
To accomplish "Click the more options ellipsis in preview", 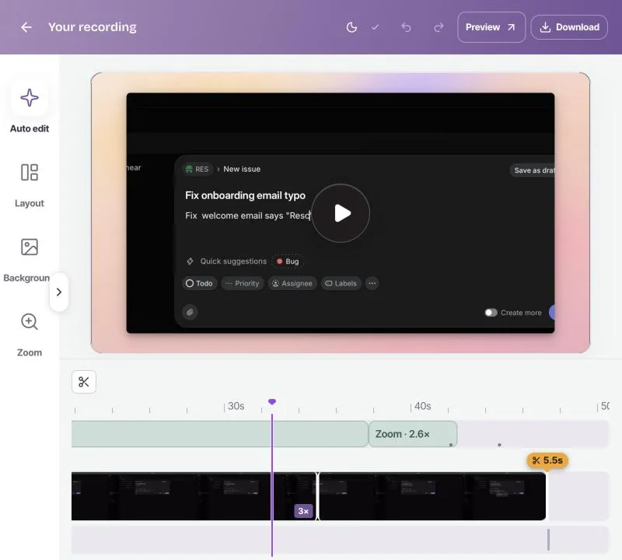I will pyautogui.click(x=372, y=283).
